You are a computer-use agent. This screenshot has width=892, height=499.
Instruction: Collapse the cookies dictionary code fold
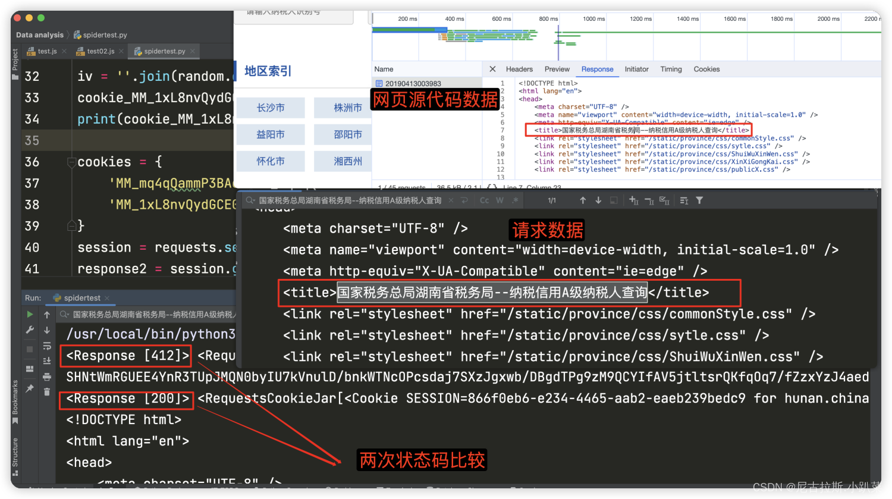pyautogui.click(x=71, y=162)
